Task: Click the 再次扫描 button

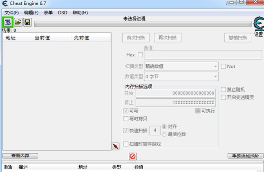Action: coord(168,38)
